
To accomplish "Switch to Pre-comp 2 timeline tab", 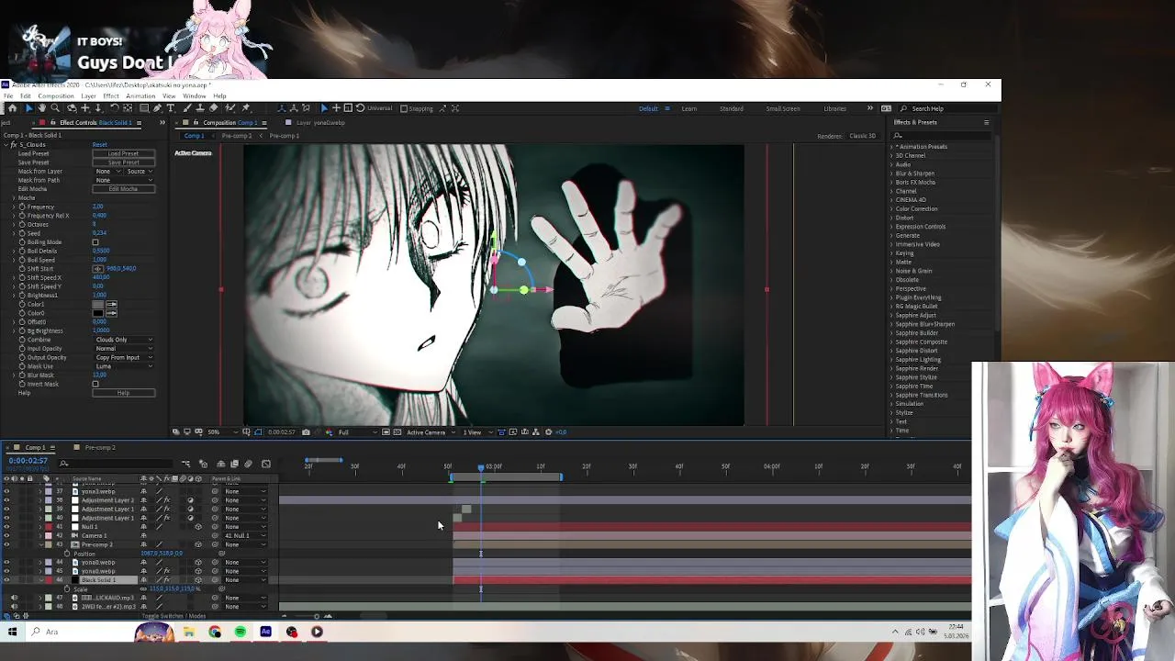I will coord(100,448).
